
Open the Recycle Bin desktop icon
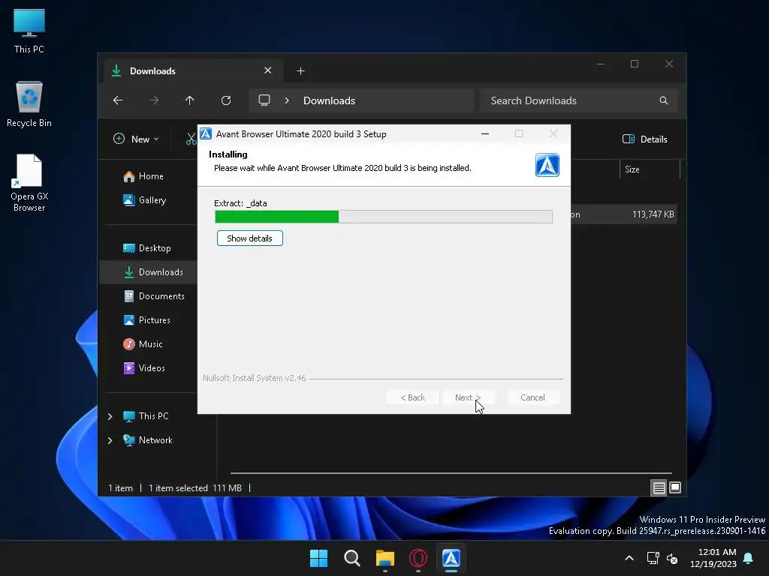(29, 104)
